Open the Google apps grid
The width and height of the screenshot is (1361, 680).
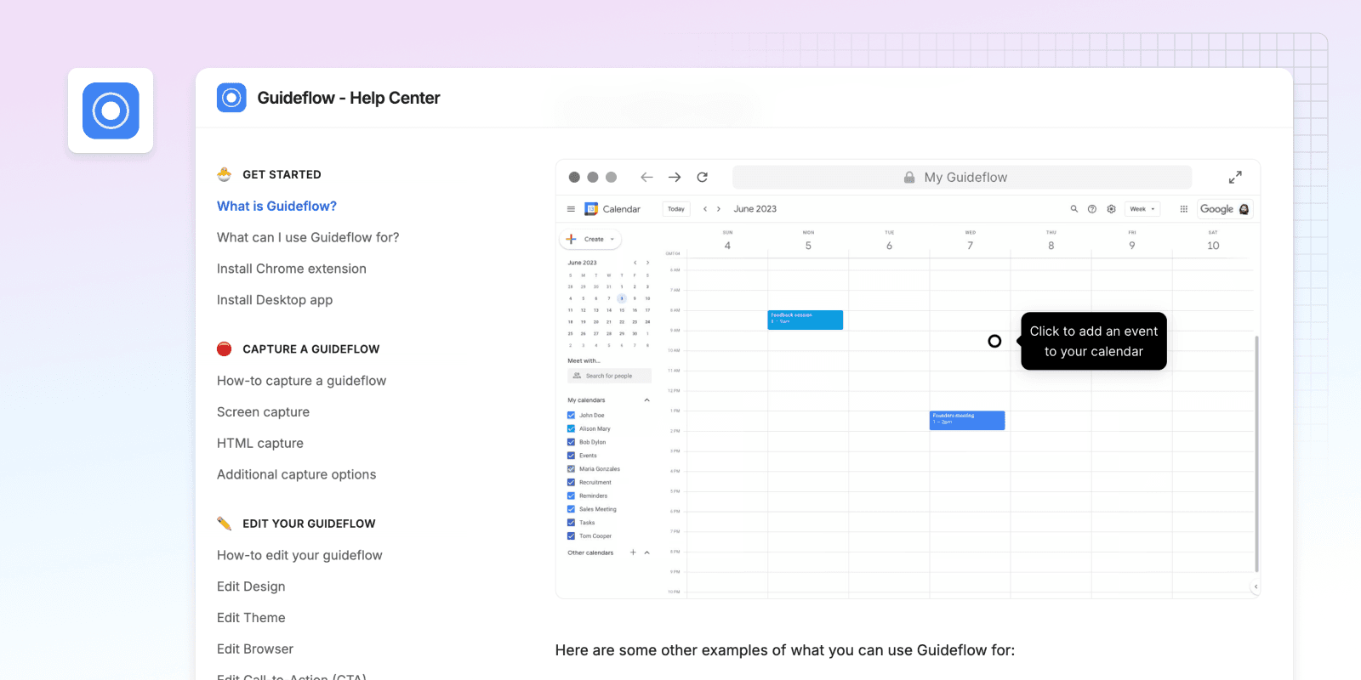tap(1184, 209)
